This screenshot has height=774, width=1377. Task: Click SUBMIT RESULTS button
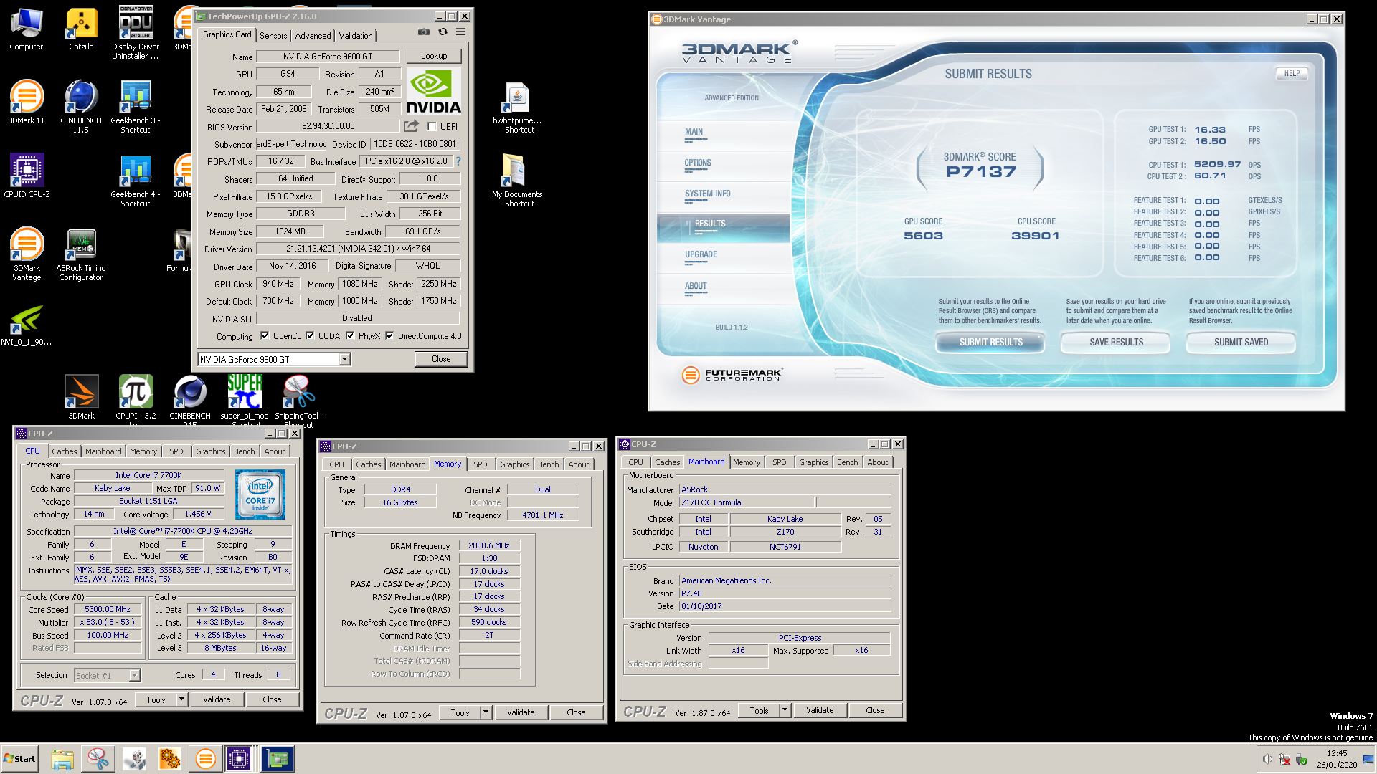(990, 343)
